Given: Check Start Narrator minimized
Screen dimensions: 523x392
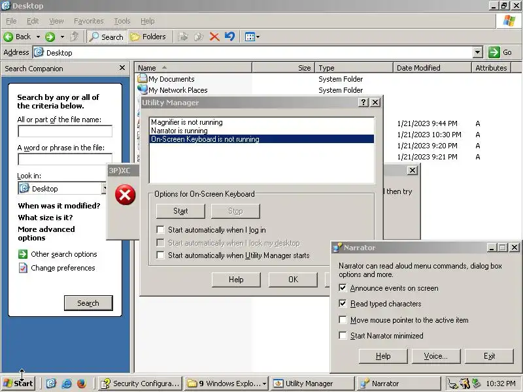Looking at the screenshot, I should point(343,335).
